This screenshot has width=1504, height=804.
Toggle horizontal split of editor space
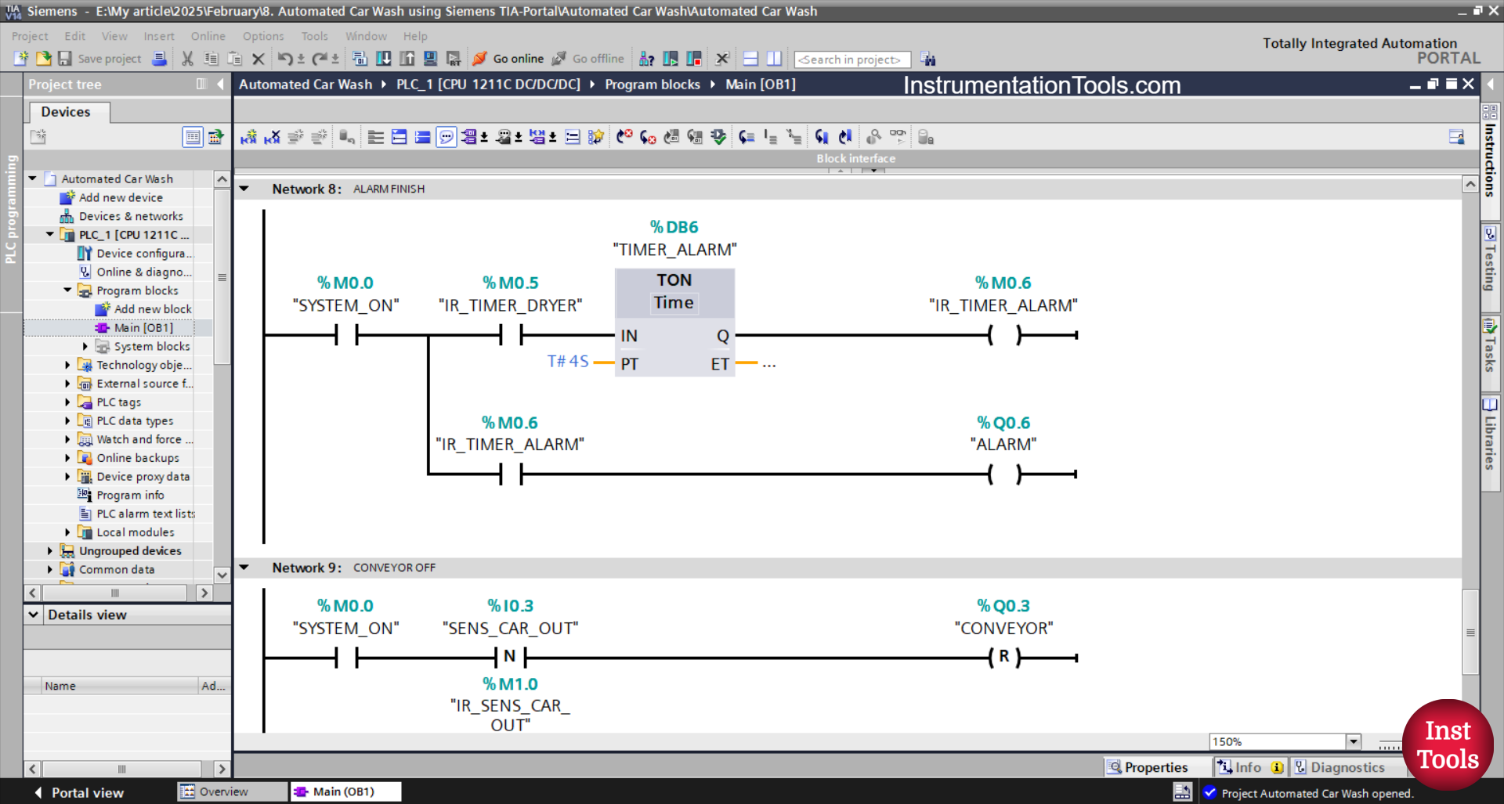750,58
